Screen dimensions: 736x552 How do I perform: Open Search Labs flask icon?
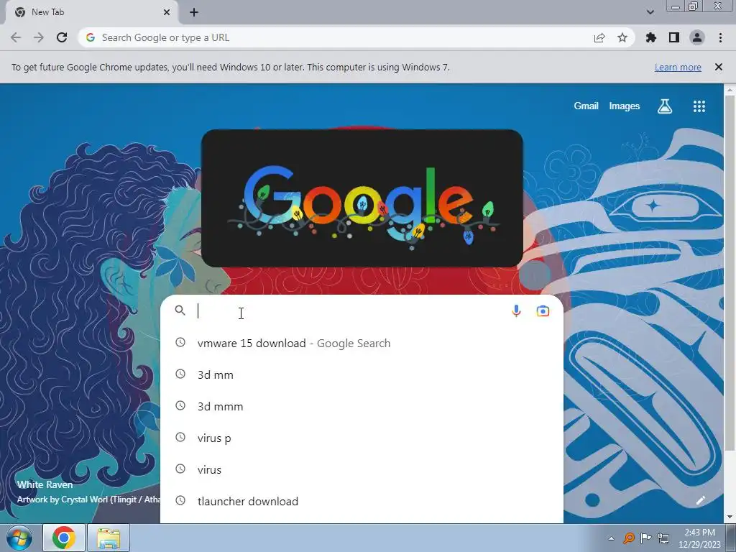[x=665, y=106]
